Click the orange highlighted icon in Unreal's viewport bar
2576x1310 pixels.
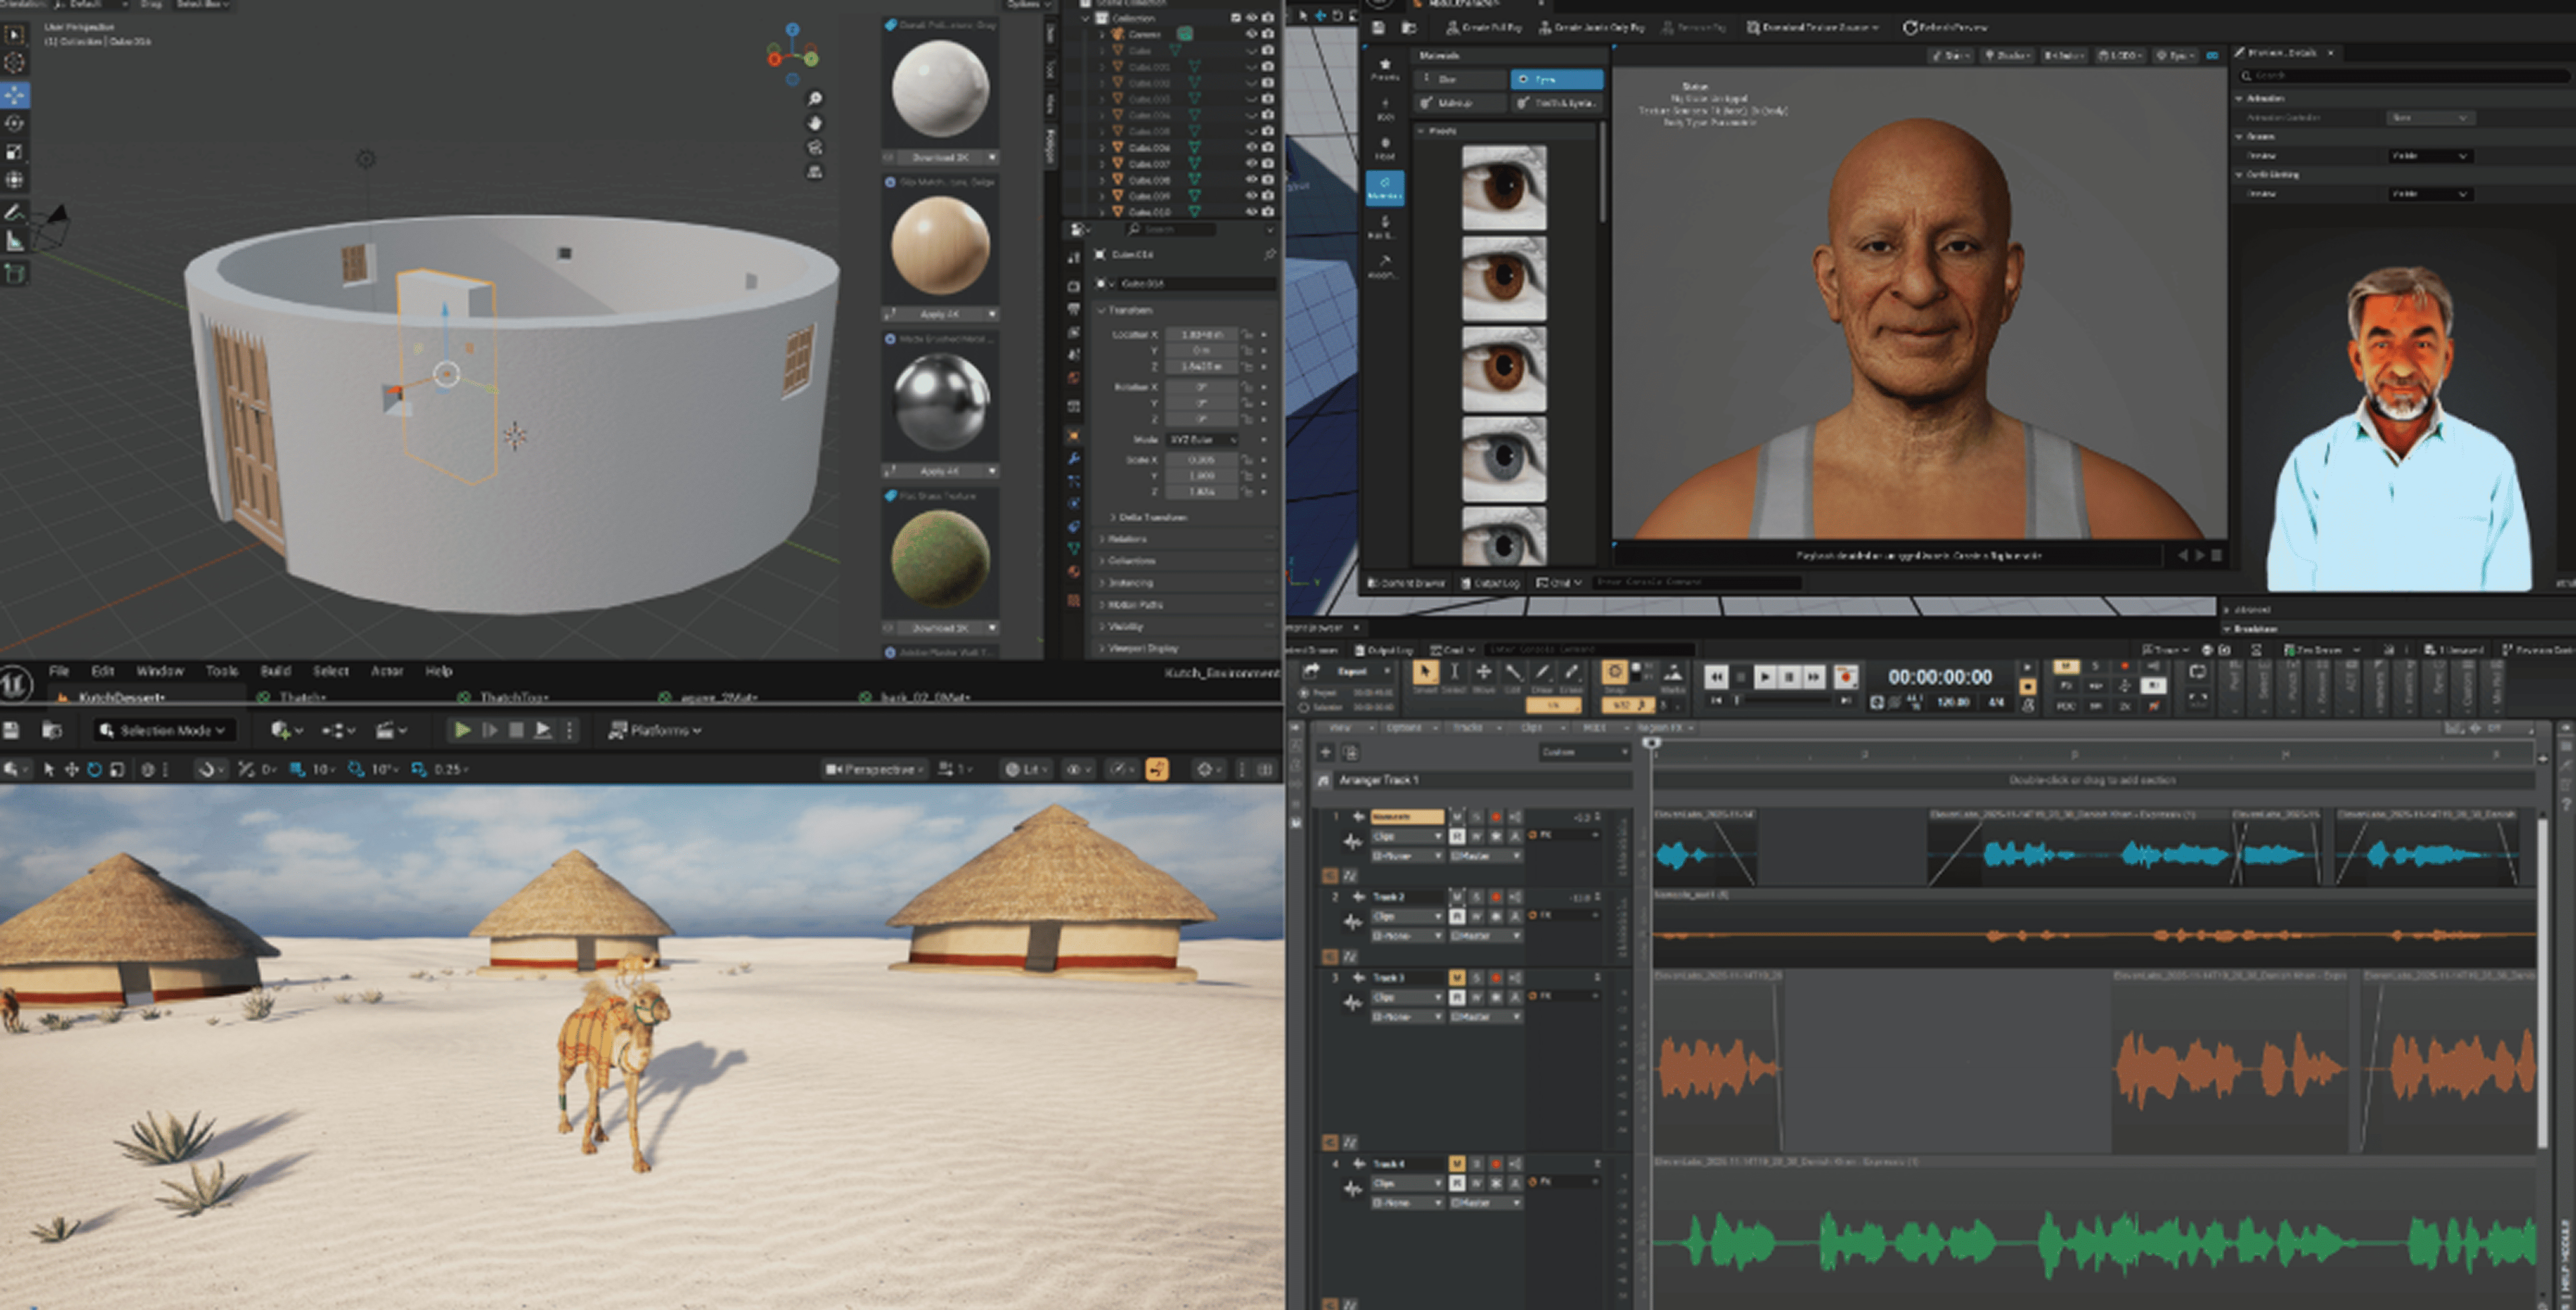point(1157,769)
